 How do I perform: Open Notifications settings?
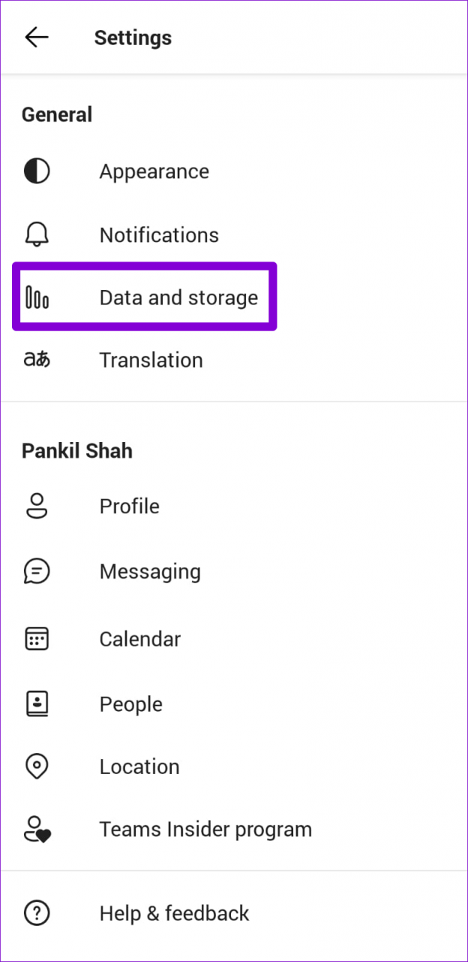tap(159, 234)
